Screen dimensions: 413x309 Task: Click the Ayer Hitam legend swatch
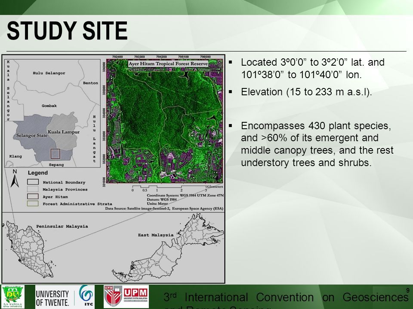coord(33,196)
